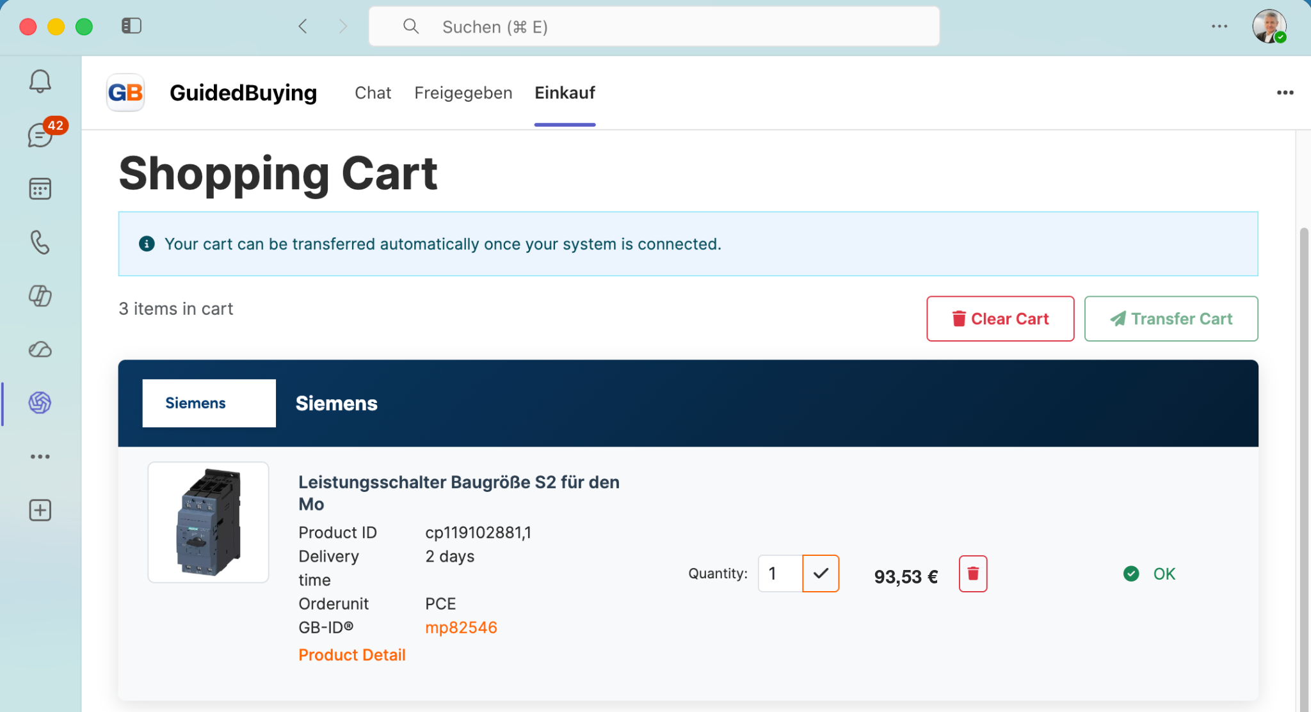Screen dimensions: 1311x712
Task: Show more apps via sidebar ellipsis
Action: click(x=40, y=457)
